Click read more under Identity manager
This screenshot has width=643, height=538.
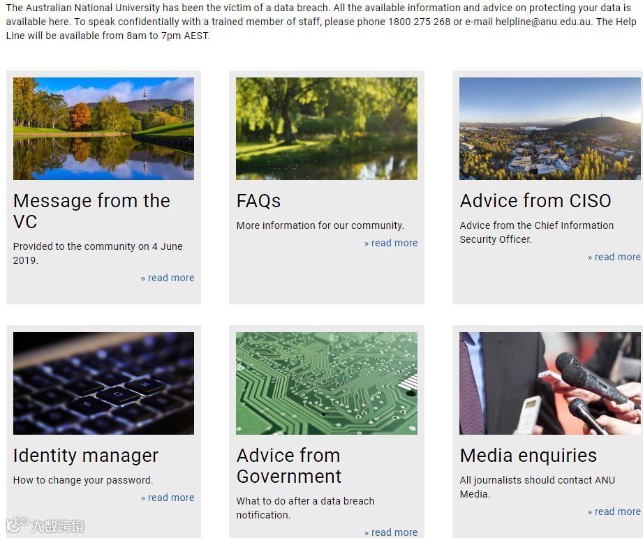[168, 498]
